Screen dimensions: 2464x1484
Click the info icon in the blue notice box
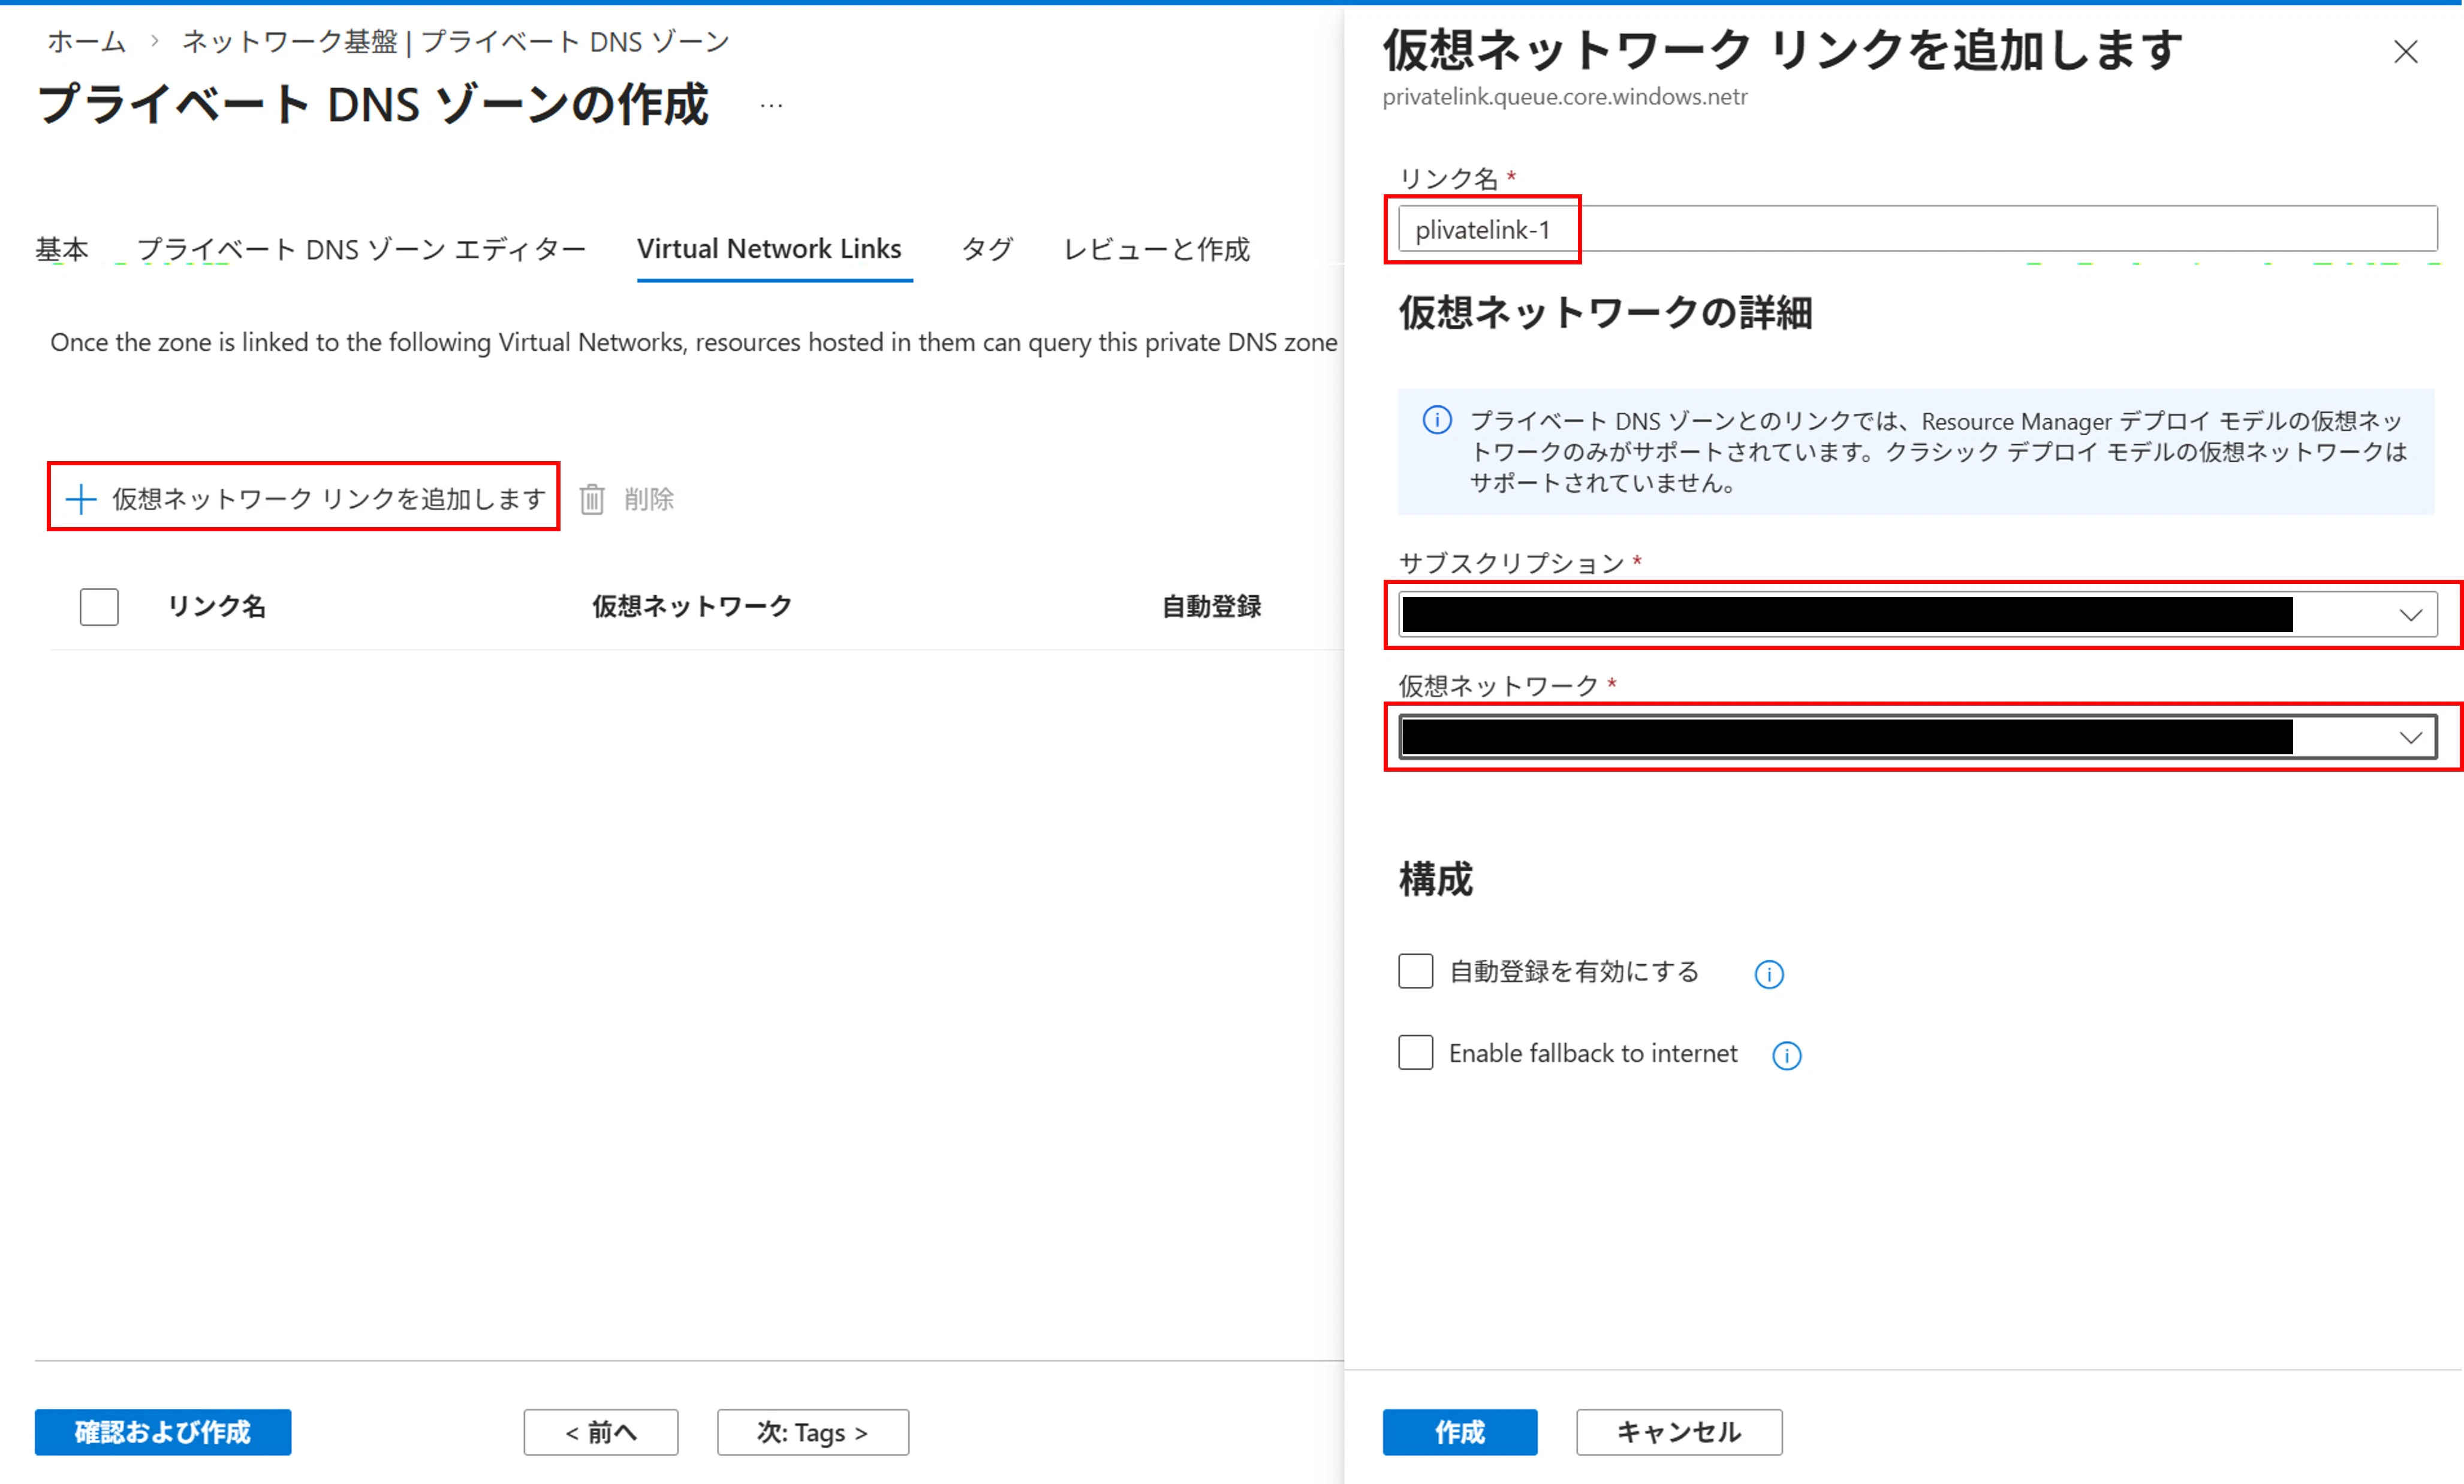pyautogui.click(x=1436, y=421)
